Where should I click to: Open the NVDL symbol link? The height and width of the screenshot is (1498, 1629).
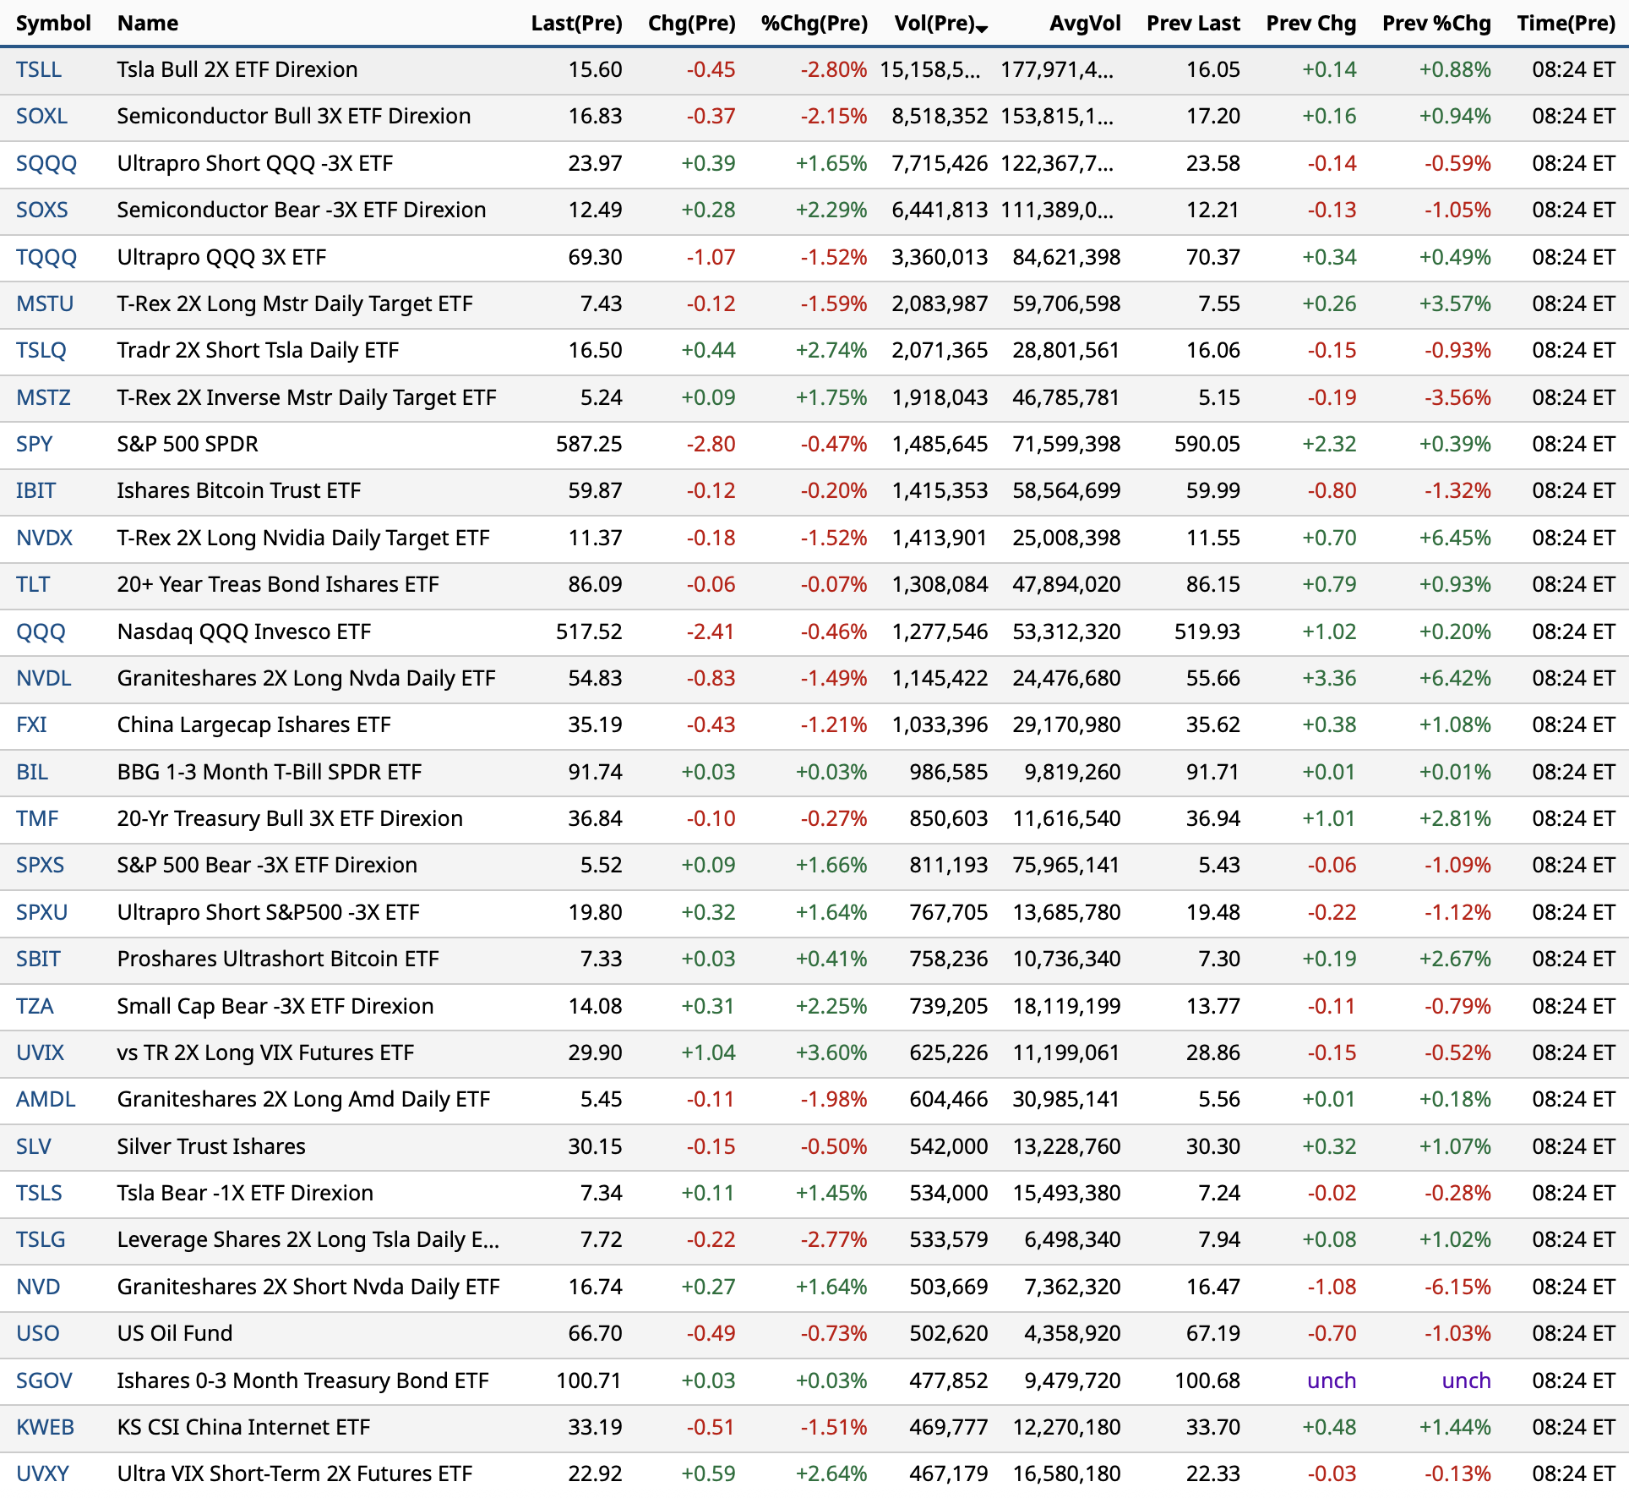tap(44, 678)
